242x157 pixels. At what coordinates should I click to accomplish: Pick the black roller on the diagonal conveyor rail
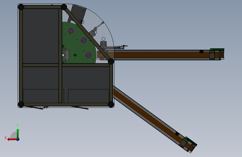177,134
